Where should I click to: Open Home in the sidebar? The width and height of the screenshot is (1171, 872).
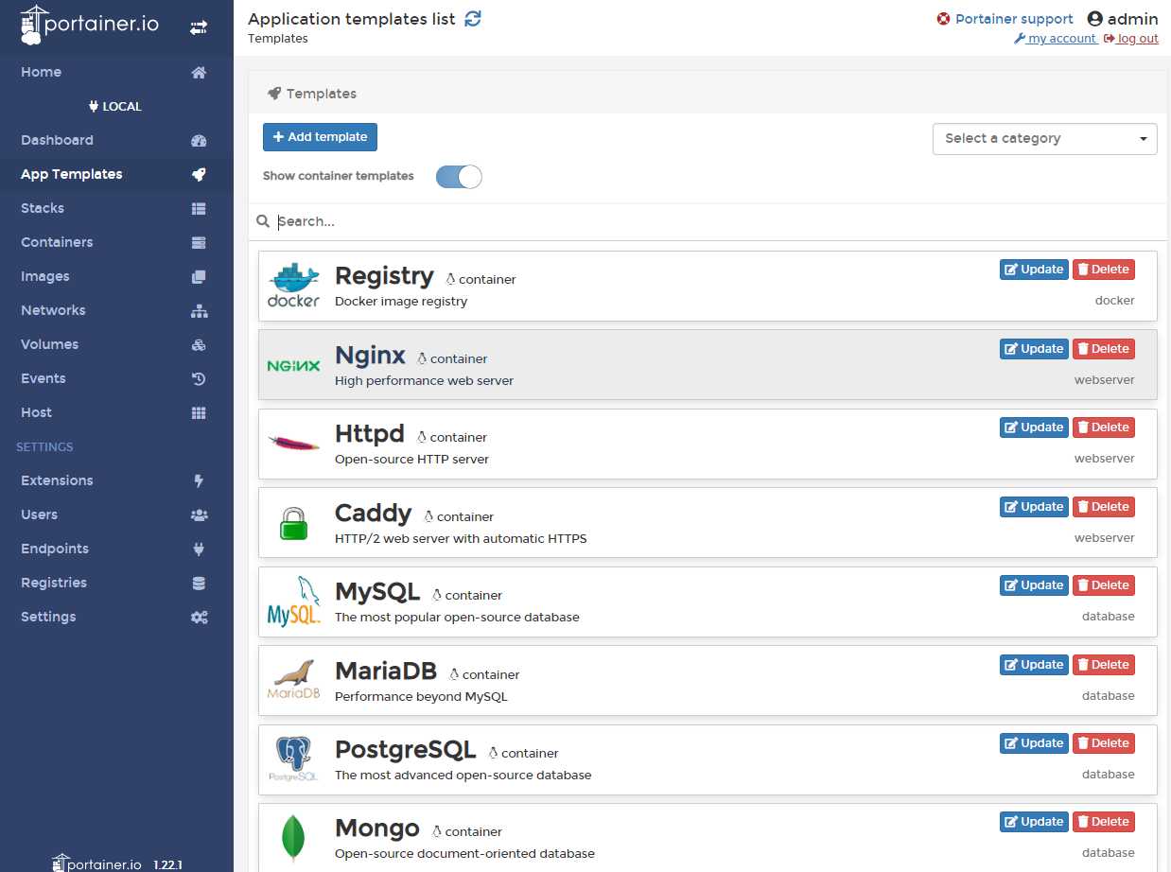[41, 73]
